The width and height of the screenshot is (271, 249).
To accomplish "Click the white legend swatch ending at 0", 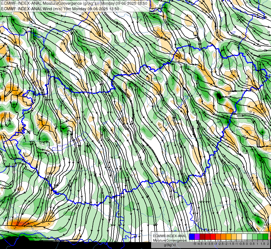I will coord(244,237).
